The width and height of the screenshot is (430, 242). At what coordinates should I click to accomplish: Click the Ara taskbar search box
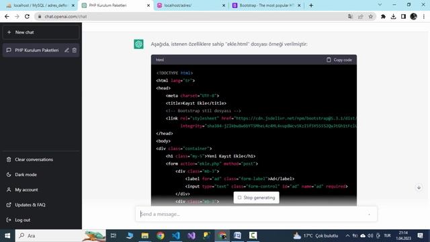click(60, 236)
